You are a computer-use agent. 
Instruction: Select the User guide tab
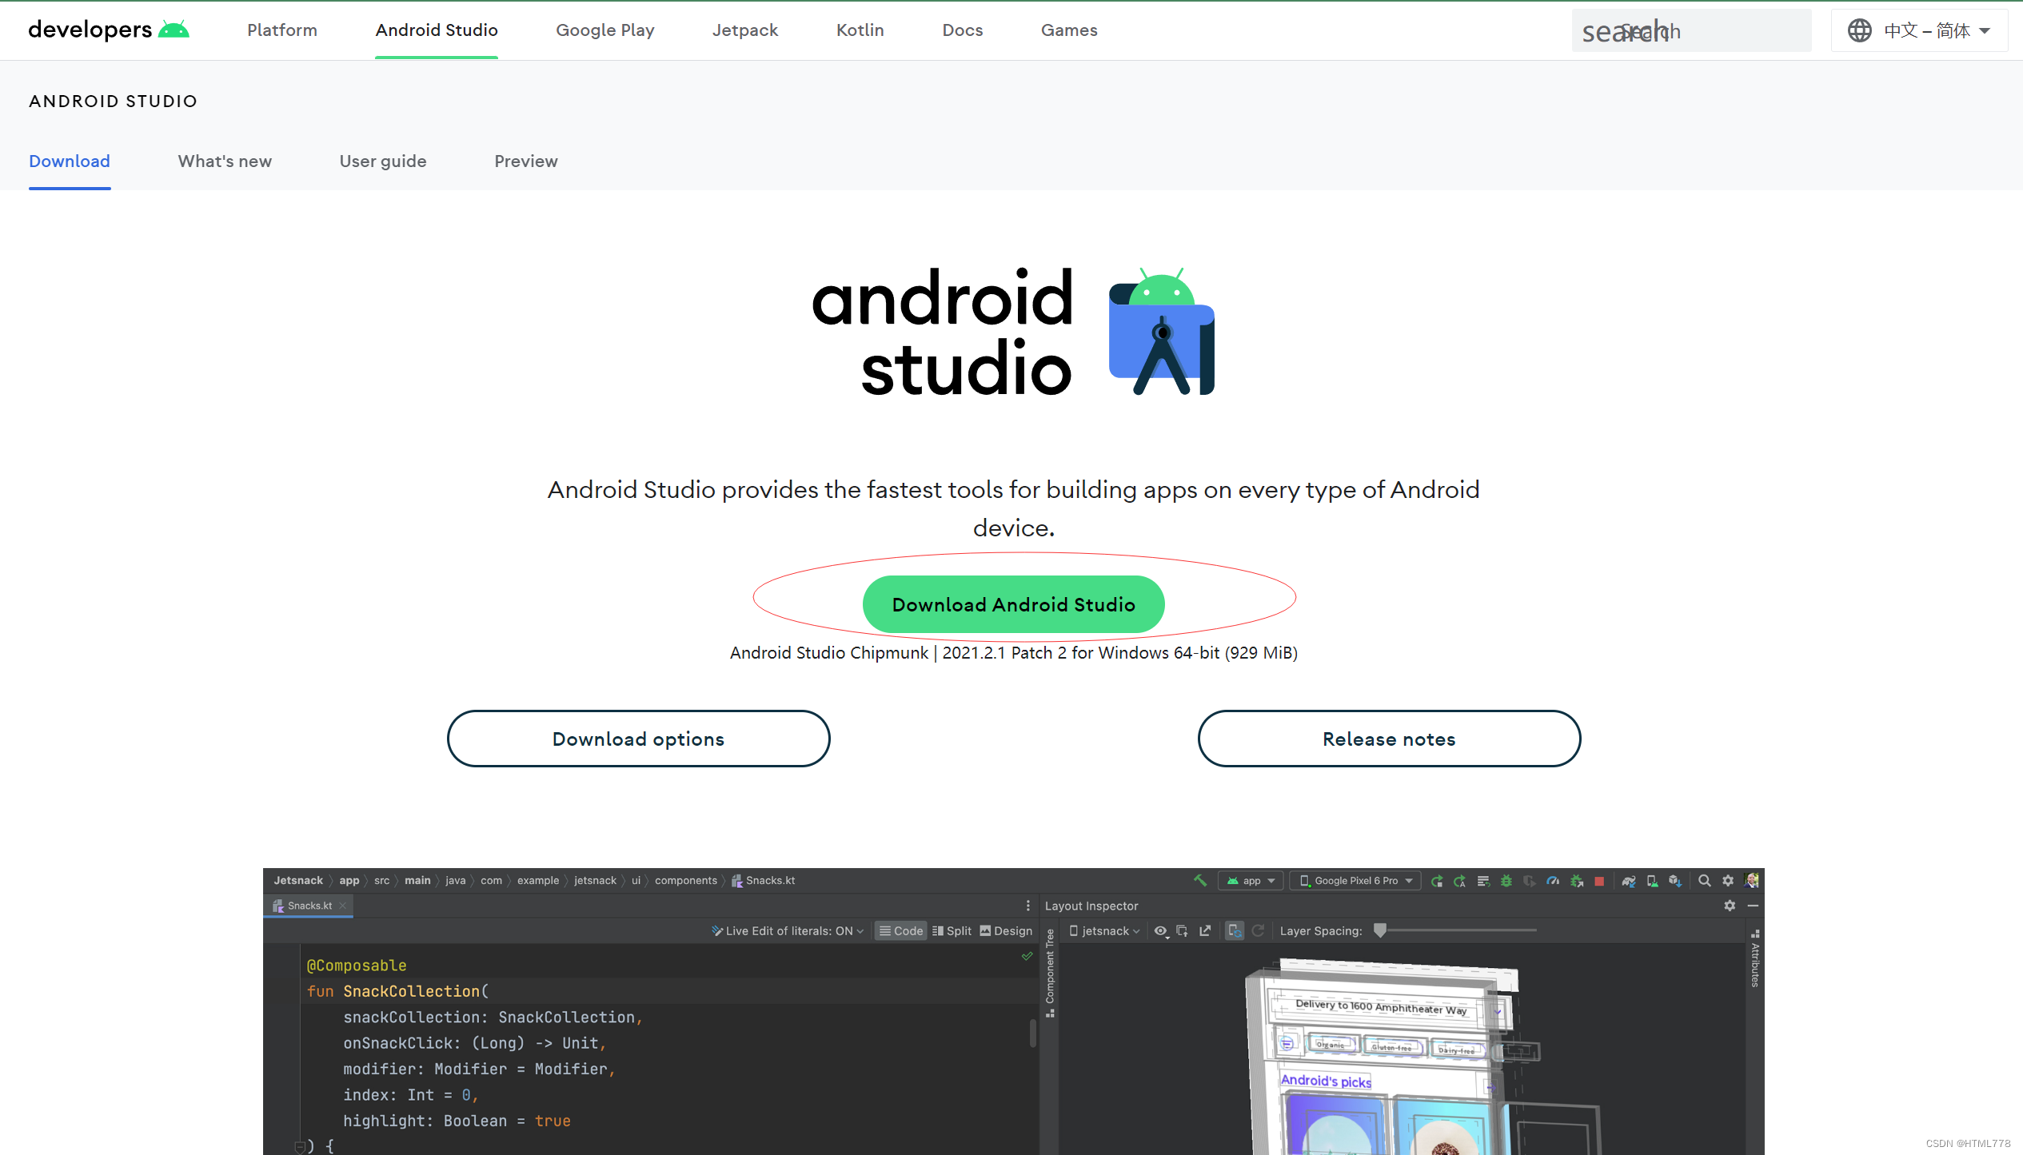(x=383, y=161)
